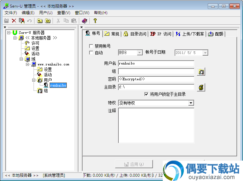Viewport: 243px width, 181px height.
Task: Click the 许可 key icon in tree
Action: pyautogui.click(x=27, y=43)
